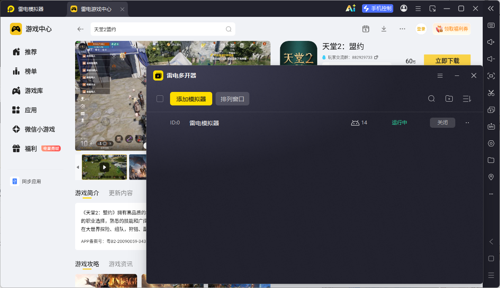Viewport: 500px width, 288px height.
Task: Tap the Android recent apps icon
Action: click(491, 275)
